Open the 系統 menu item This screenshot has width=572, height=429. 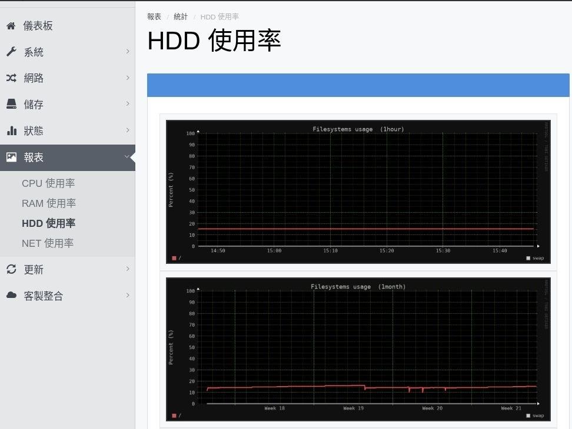pyautogui.click(x=68, y=52)
